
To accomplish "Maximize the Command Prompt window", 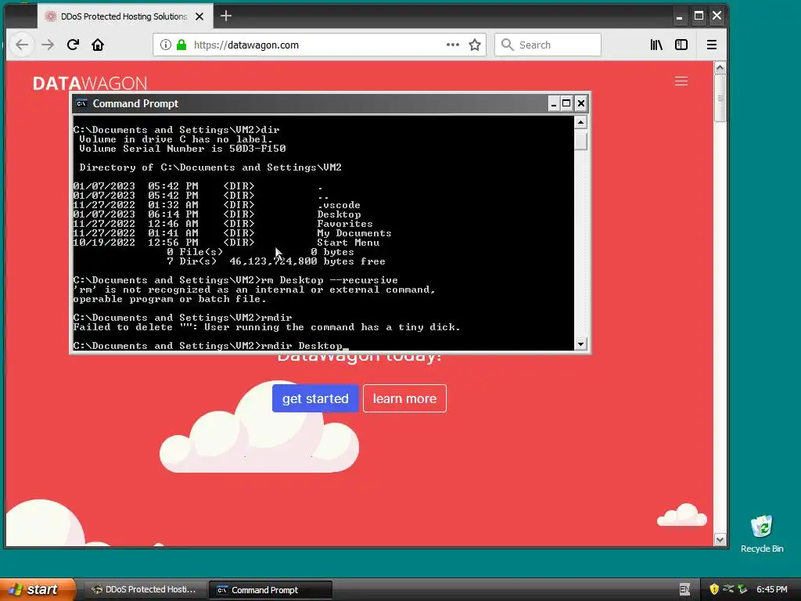I will pyautogui.click(x=566, y=104).
